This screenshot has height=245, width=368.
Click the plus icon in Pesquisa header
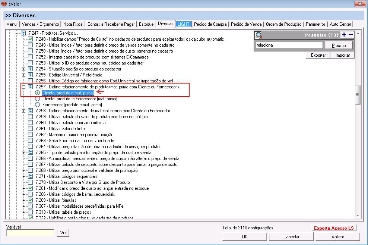(x=344, y=35)
